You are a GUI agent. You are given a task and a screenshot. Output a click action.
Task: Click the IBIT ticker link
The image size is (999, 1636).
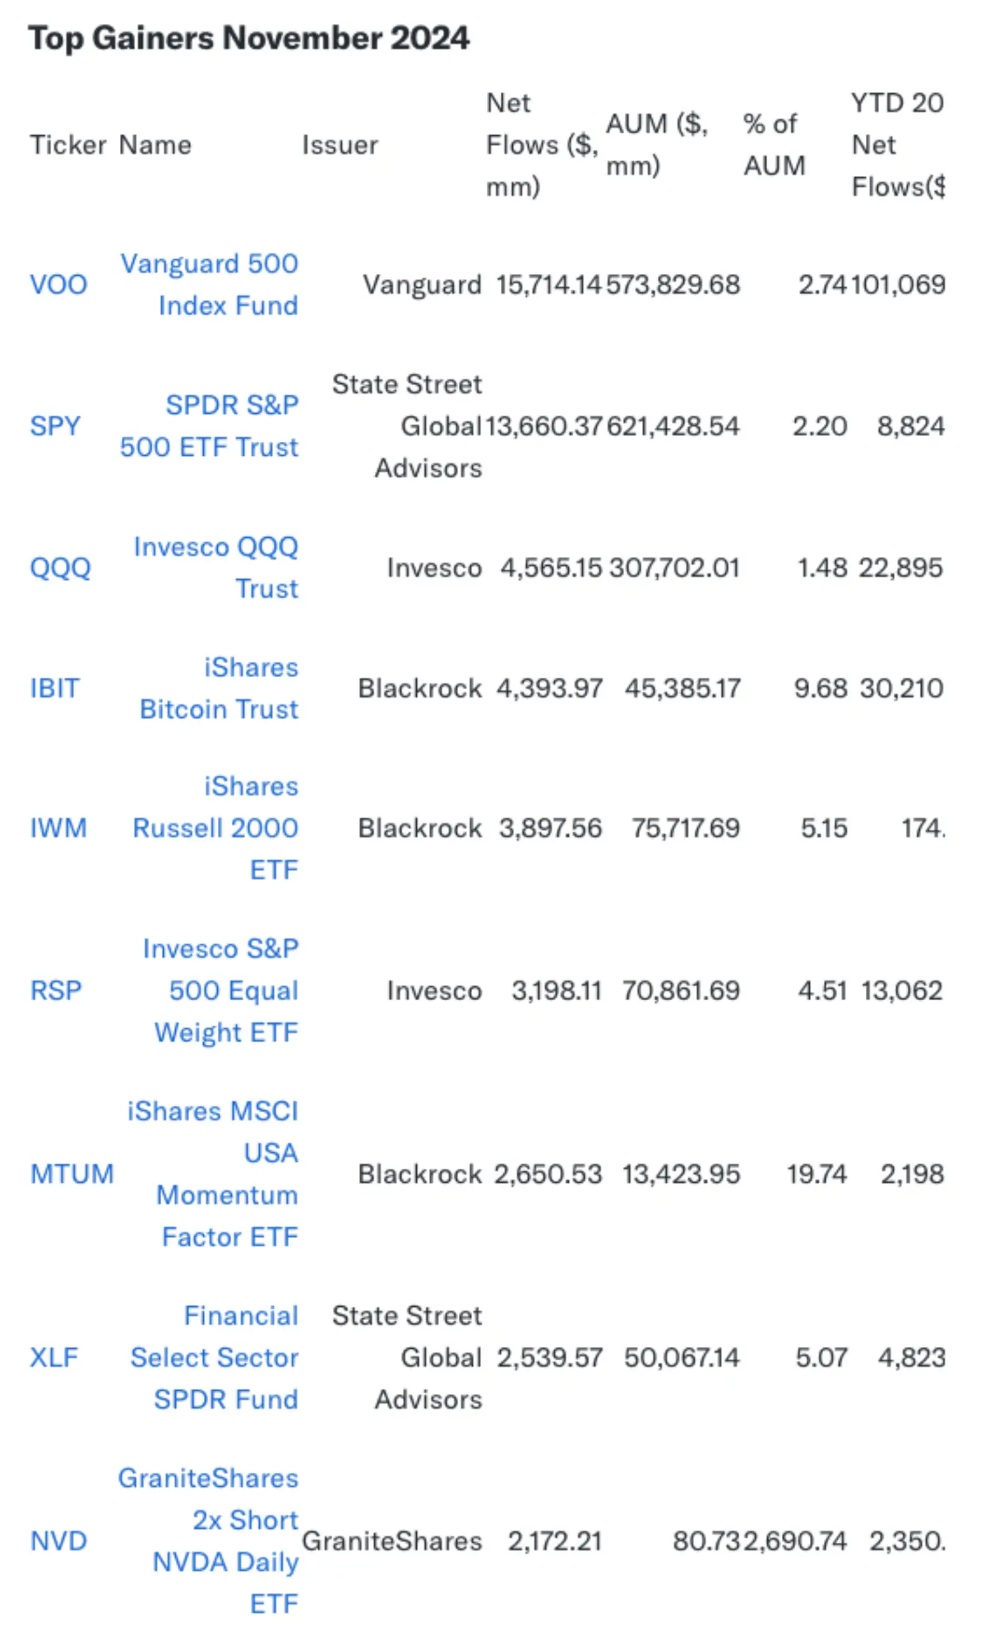(x=55, y=688)
